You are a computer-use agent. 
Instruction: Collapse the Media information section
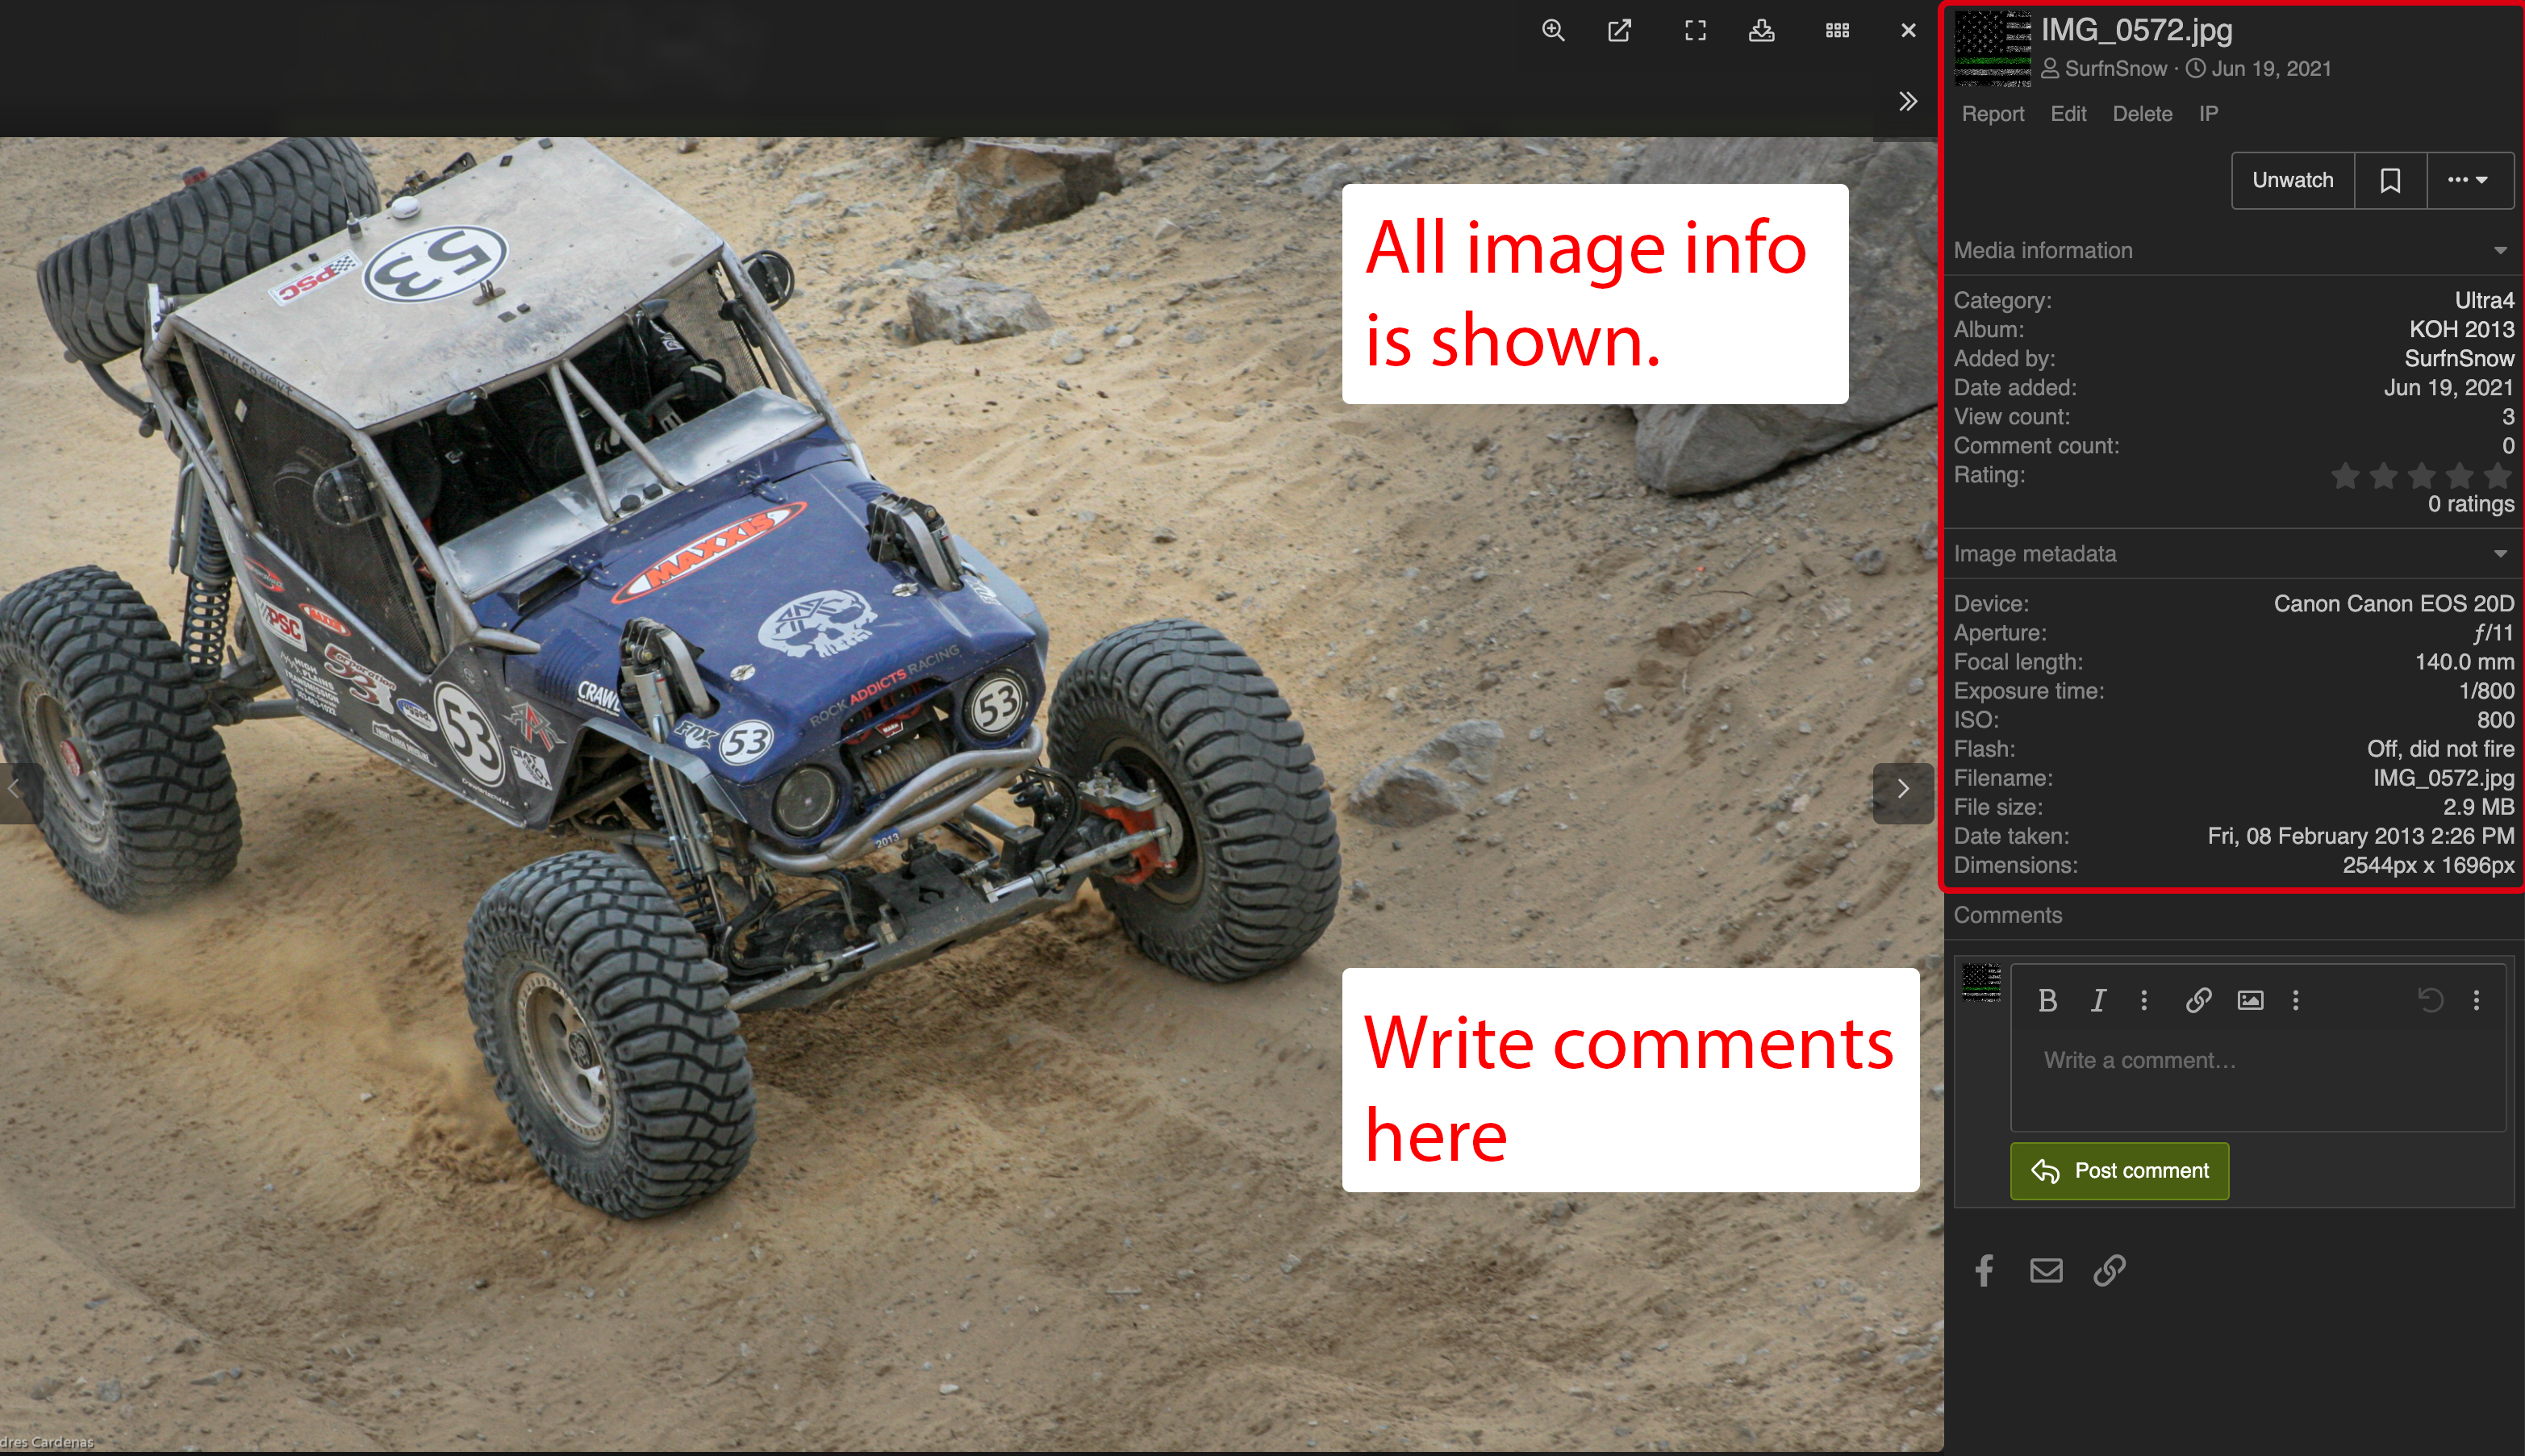click(x=2500, y=251)
